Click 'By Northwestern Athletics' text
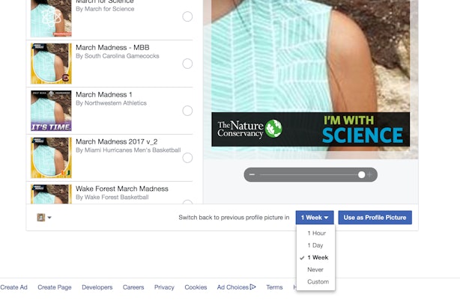Screen dimensions: 460x300 tap(111, 103)
